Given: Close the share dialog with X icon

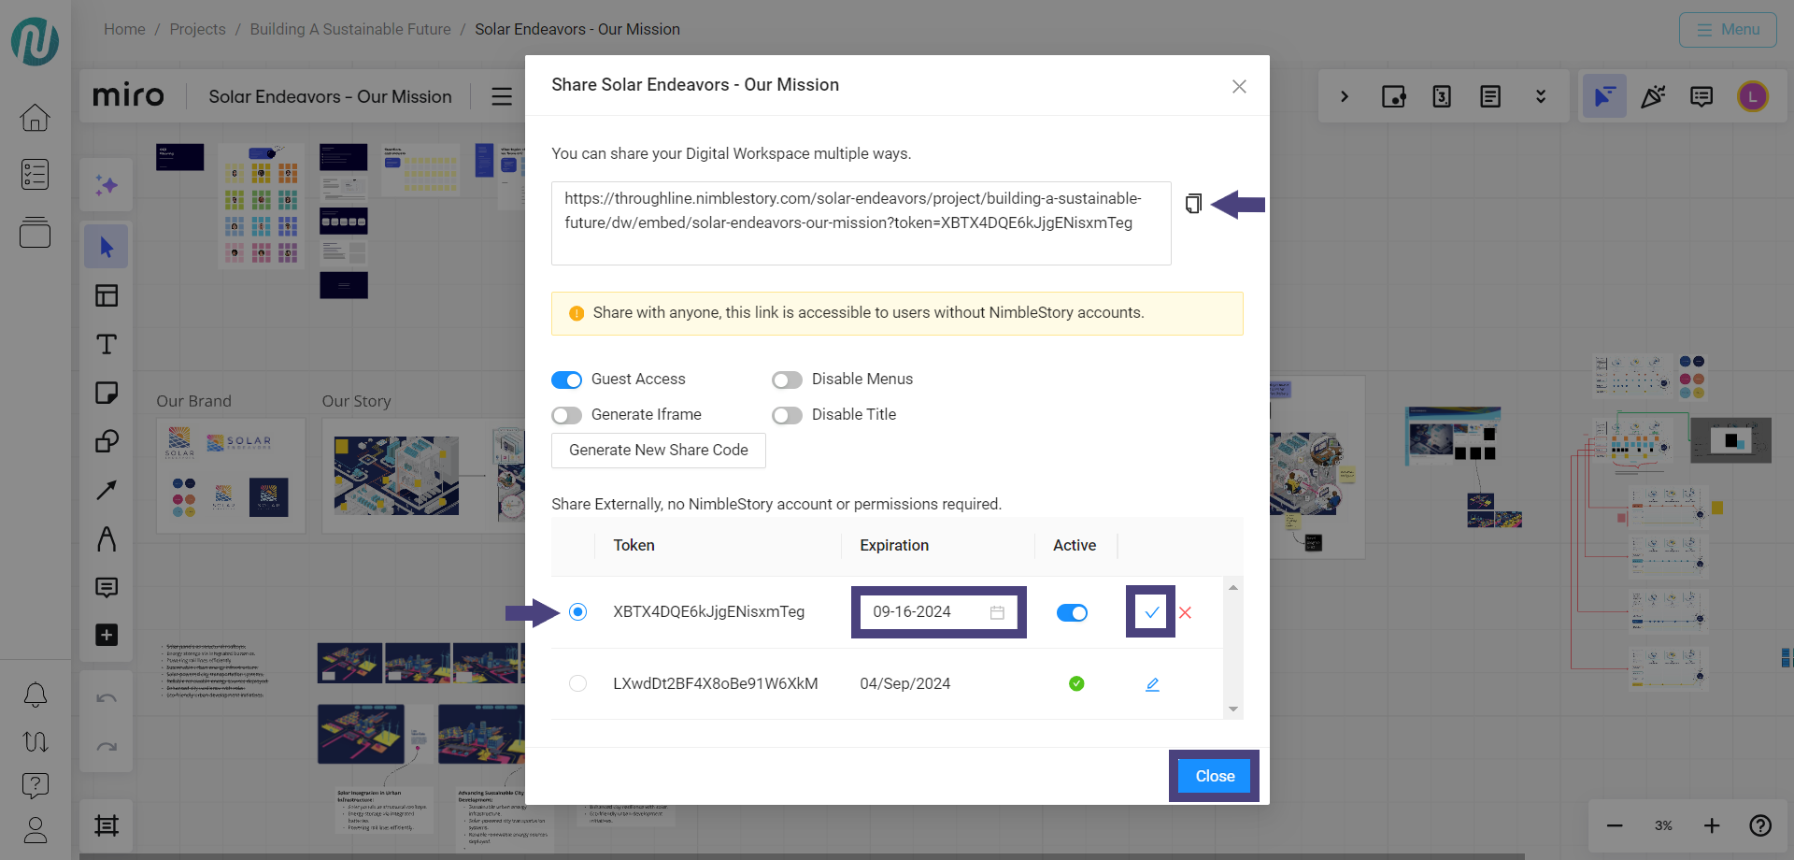Looking at the screenshot, I should point(1239,86).
